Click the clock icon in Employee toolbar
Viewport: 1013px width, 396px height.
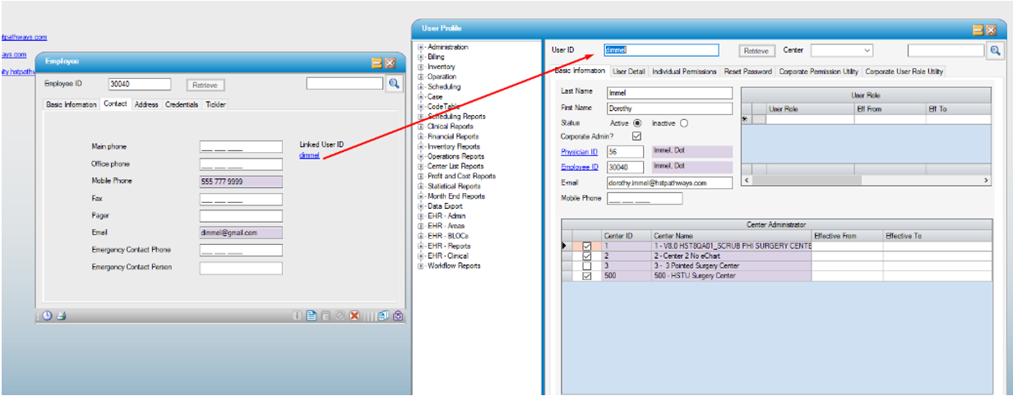(x=48, y=315)
